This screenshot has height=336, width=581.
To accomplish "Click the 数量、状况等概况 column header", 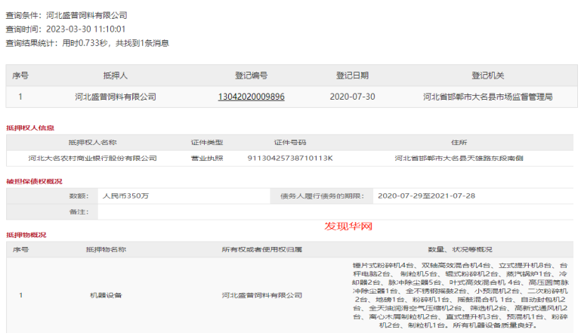I will pos(460,249).
